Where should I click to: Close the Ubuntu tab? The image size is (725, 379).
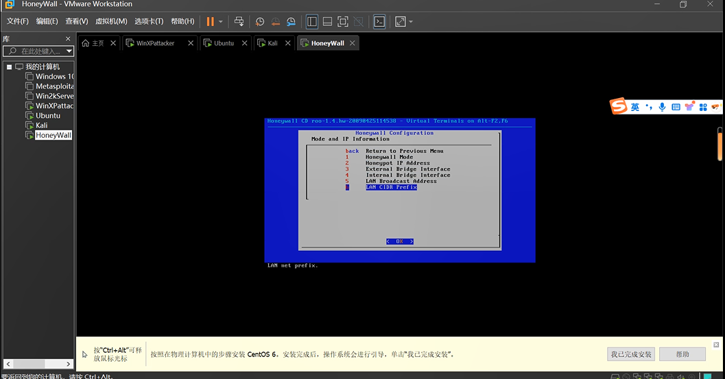point(245,43)
